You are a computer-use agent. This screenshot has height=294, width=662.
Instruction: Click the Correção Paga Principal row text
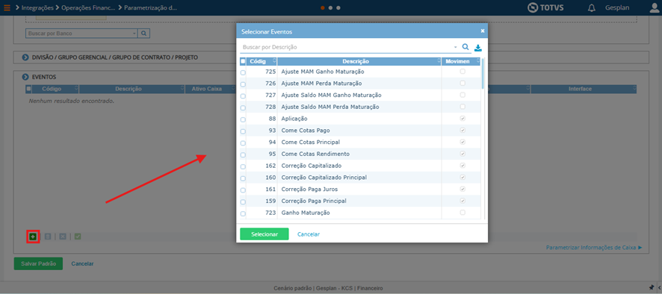coord(314,201)
